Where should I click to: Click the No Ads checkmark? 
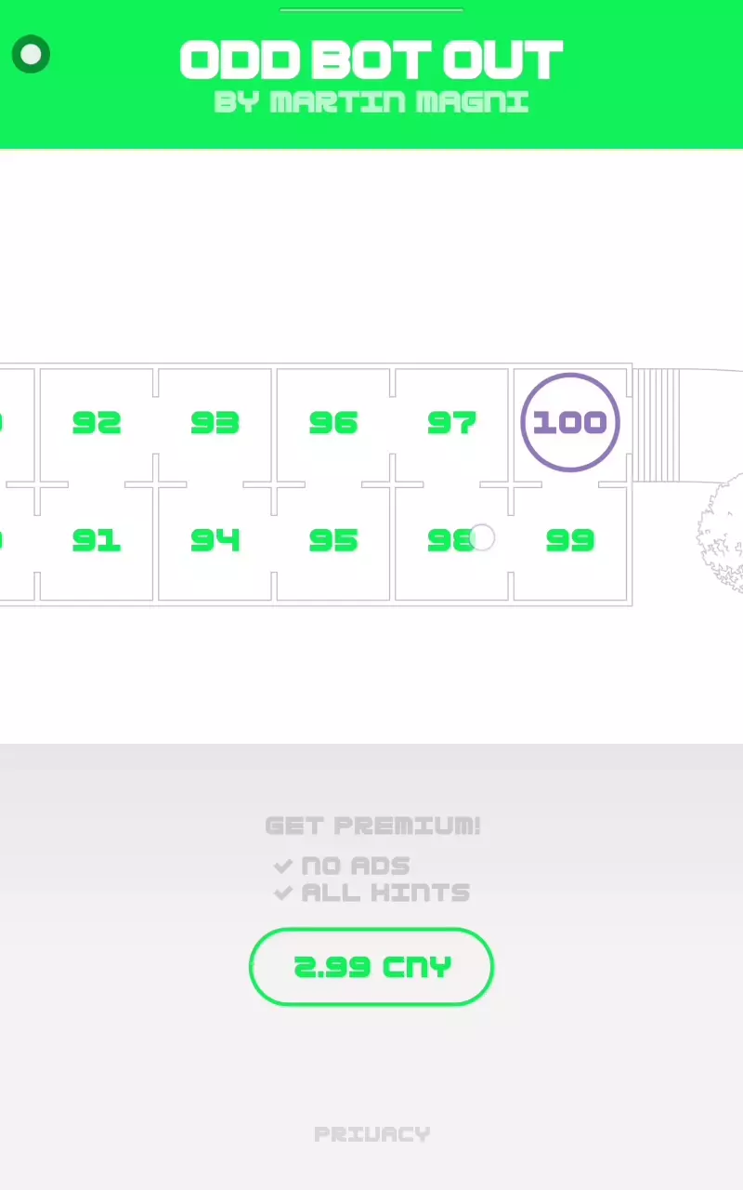(x=283, y=866)
